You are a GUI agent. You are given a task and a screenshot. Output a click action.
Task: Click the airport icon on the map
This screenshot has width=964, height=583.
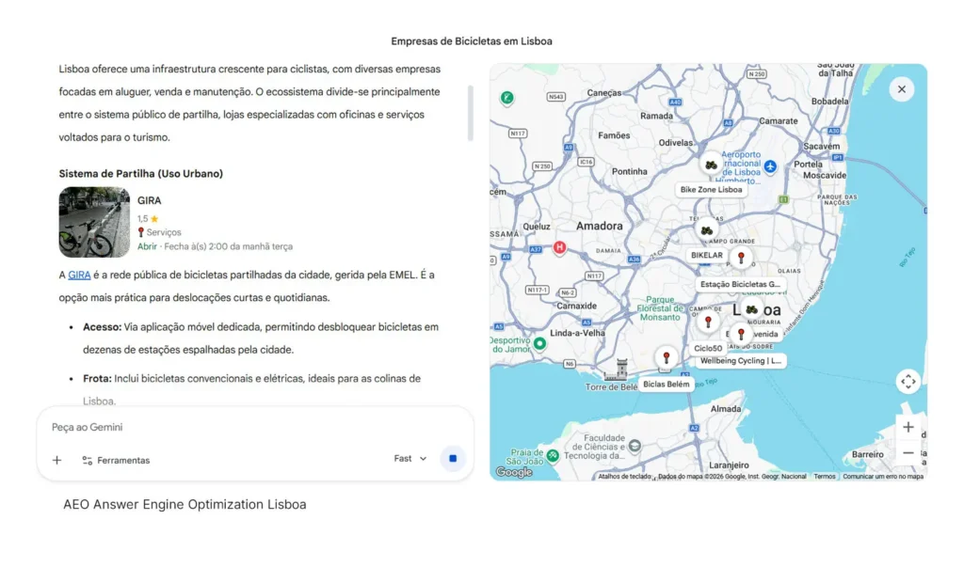770,165
